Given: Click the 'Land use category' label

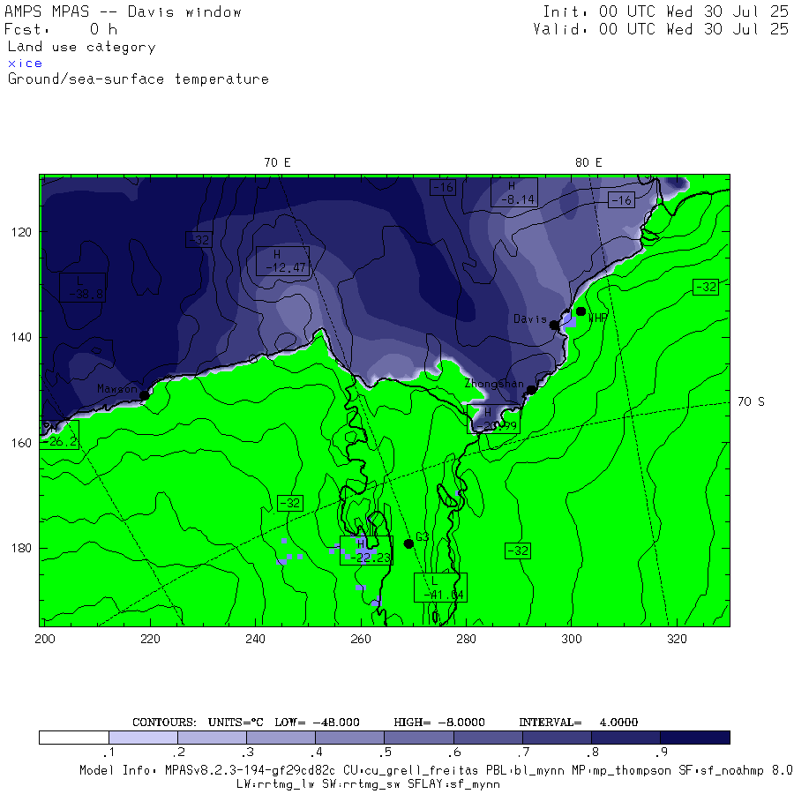Looking at the screenshot, I should point(81,47).
